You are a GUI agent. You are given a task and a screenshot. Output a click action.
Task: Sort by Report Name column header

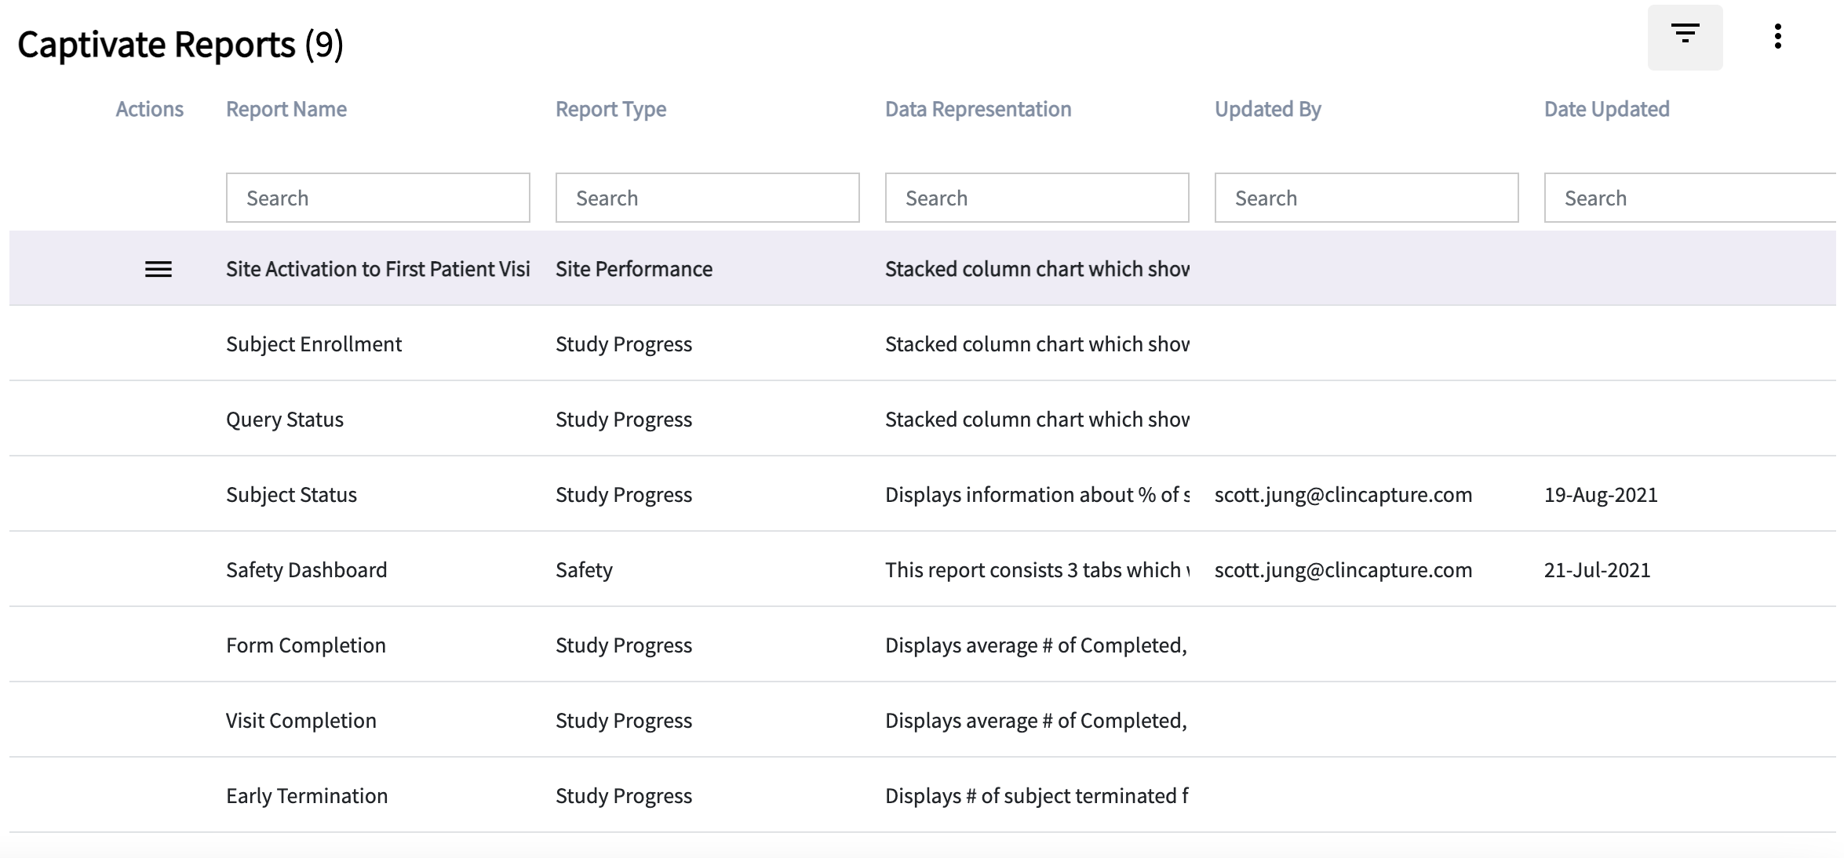(286, 109)
